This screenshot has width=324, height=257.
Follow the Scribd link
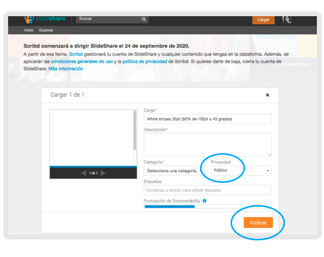coord(76,54)
